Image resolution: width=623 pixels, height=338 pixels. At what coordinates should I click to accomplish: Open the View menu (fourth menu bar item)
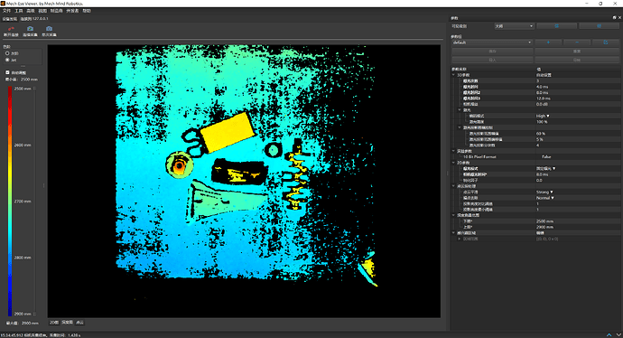[x=42, y=11]
